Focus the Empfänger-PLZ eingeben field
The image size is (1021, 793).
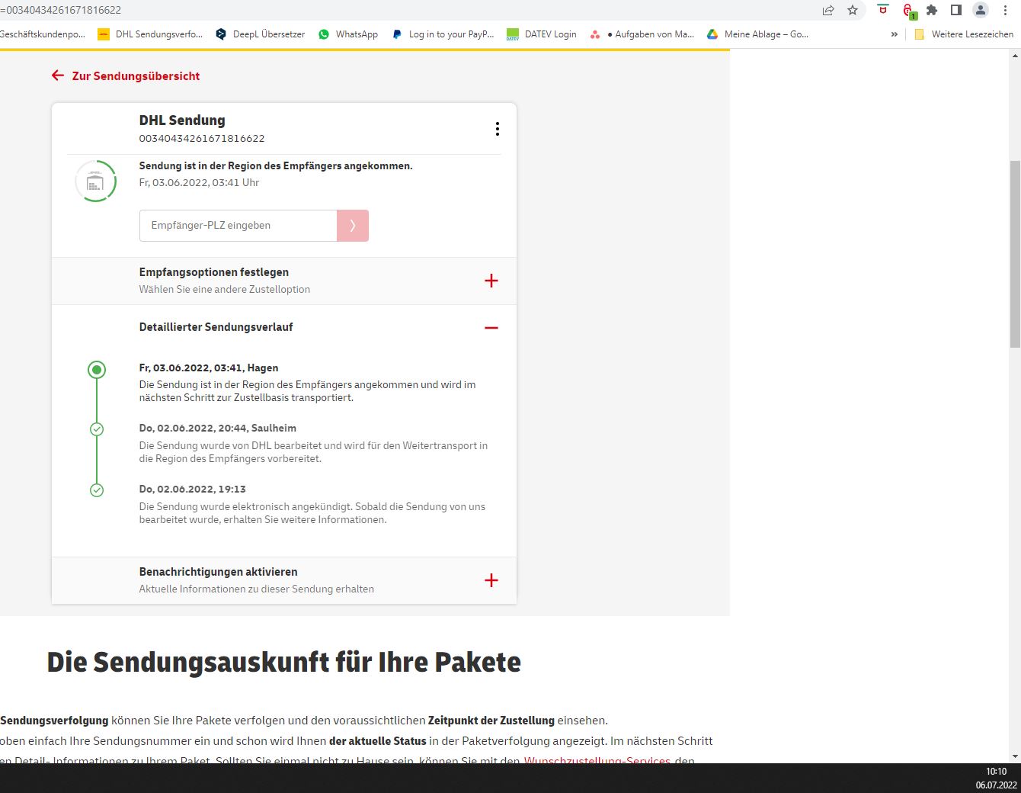pos(238,226)
